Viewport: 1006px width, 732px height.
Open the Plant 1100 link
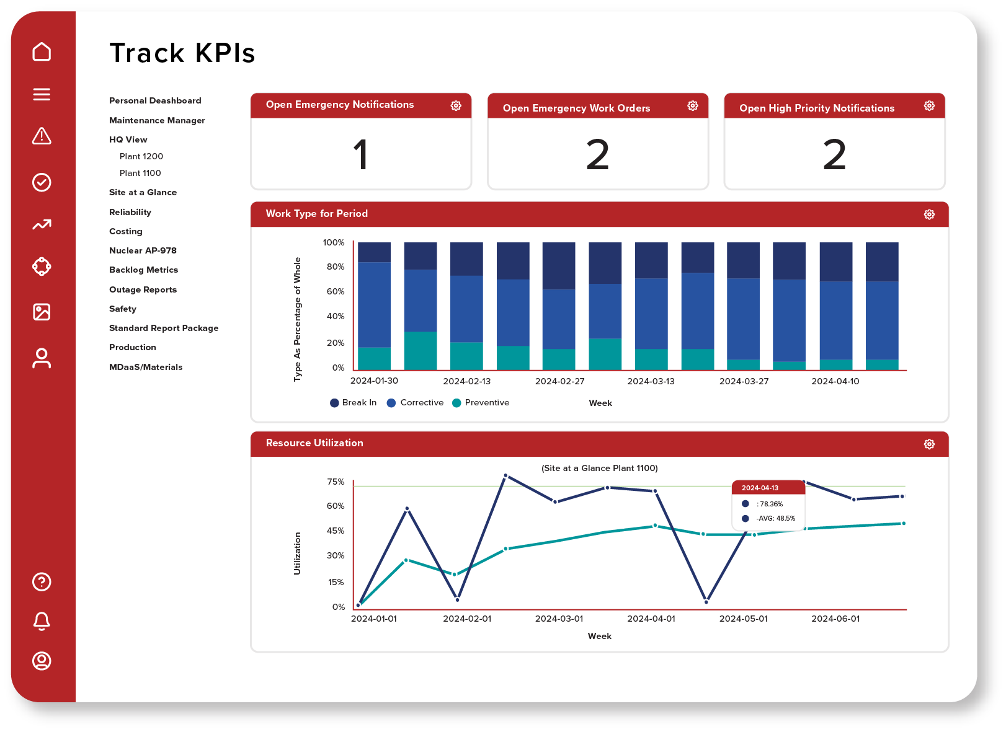[x=141, y=173]
